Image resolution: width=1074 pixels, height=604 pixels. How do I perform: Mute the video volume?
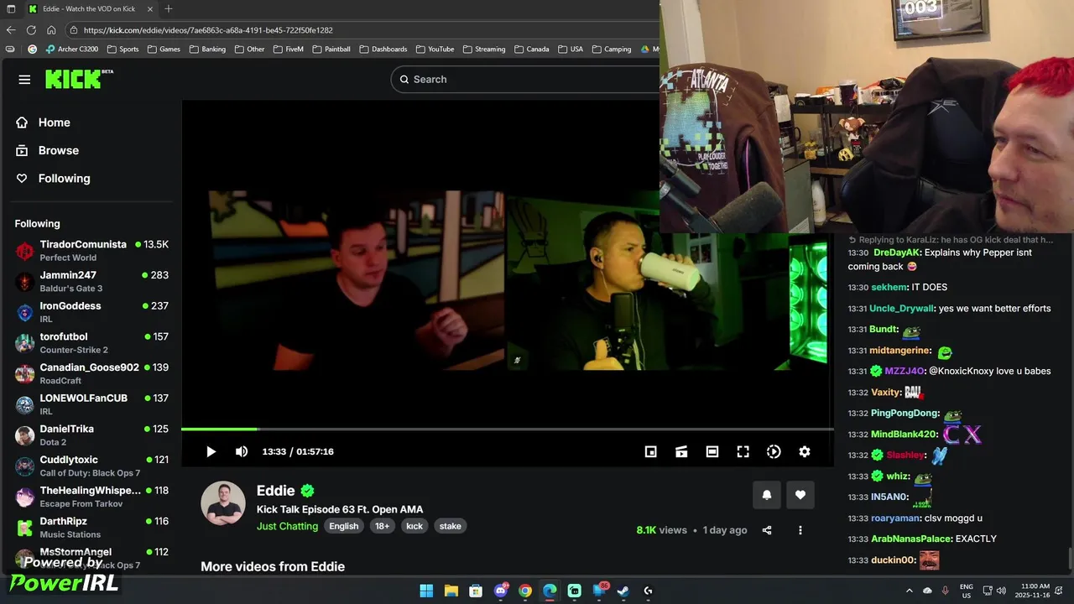coord(242,451)
